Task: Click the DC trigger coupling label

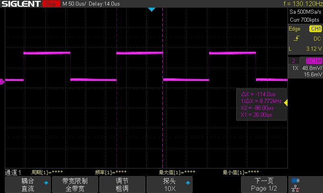Action: tap(317, 39)
